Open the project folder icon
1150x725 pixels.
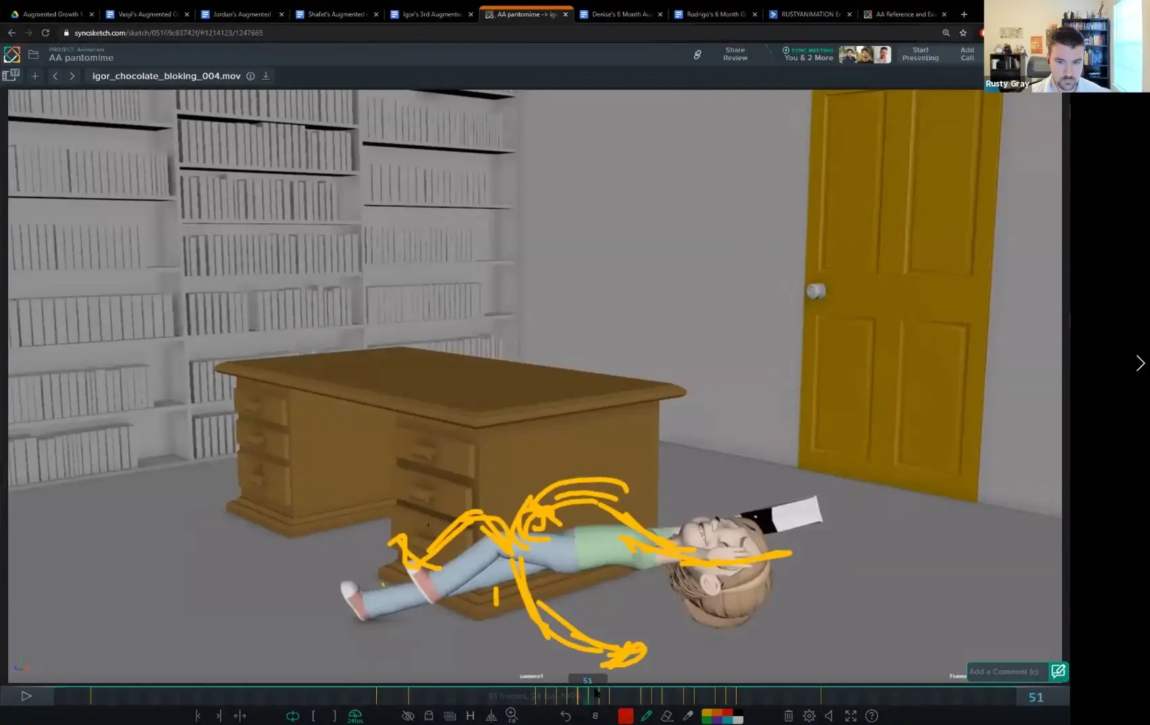(33, 55)
